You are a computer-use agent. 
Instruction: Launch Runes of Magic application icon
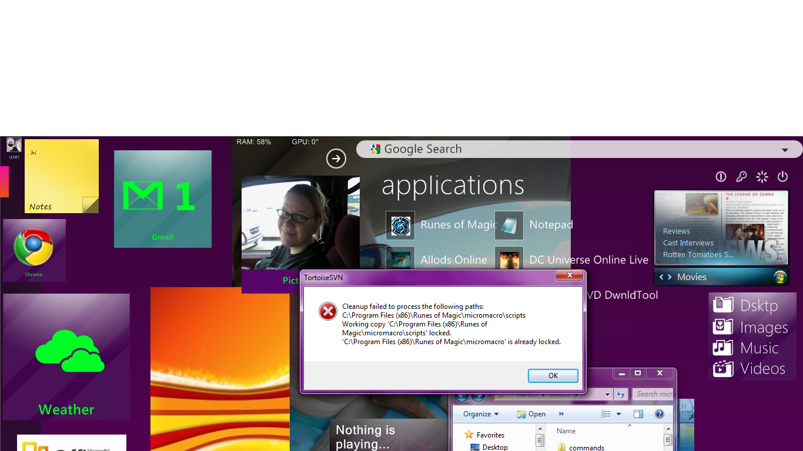coord(400,225)
